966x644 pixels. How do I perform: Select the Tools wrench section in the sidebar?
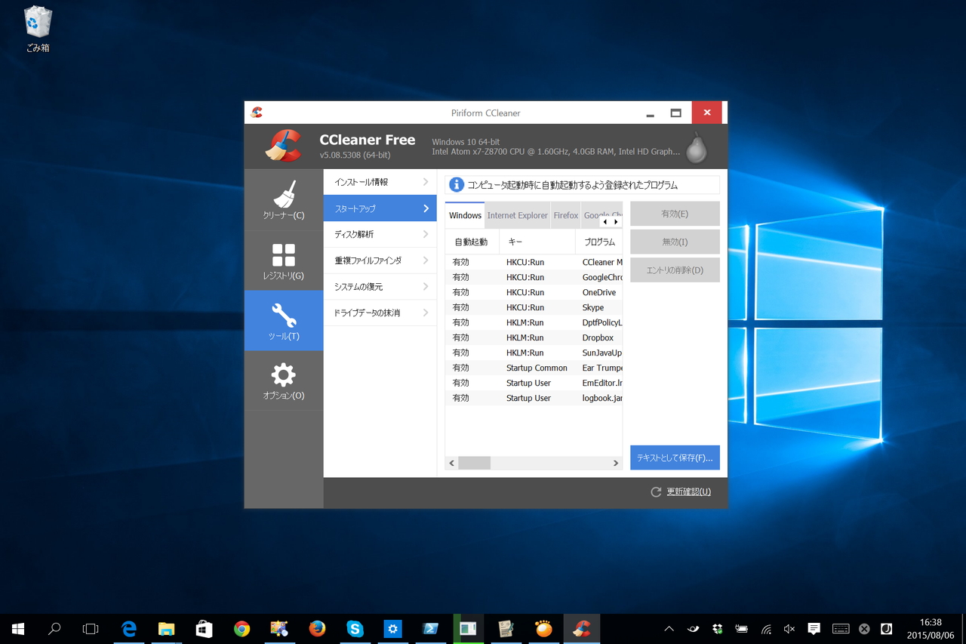[x=284, y=321]
